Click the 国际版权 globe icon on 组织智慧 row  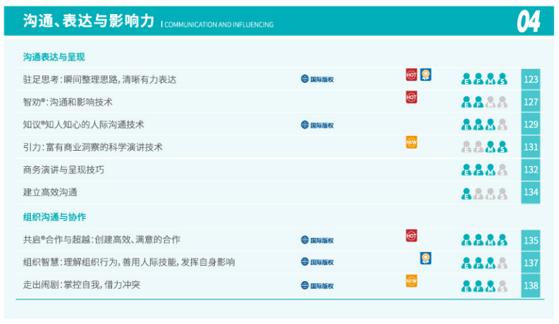(x=305, y=262)
